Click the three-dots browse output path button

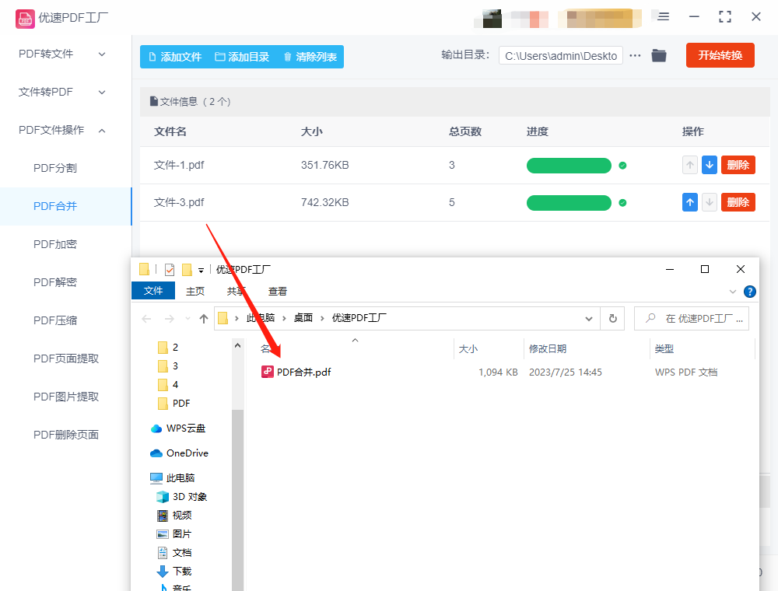click(x=635, y=55)
